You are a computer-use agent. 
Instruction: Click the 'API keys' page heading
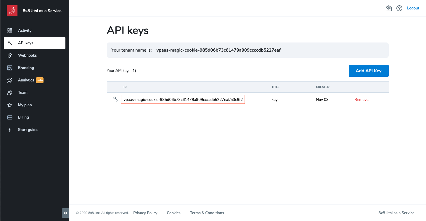[128, 30]
